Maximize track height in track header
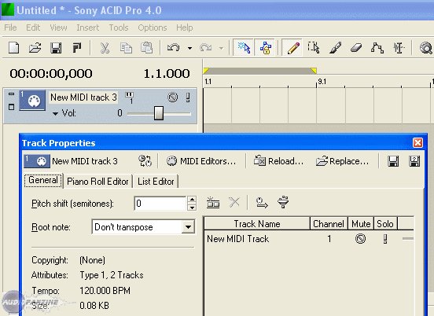Viewport: 434px width, 316px height. point(11,107)
